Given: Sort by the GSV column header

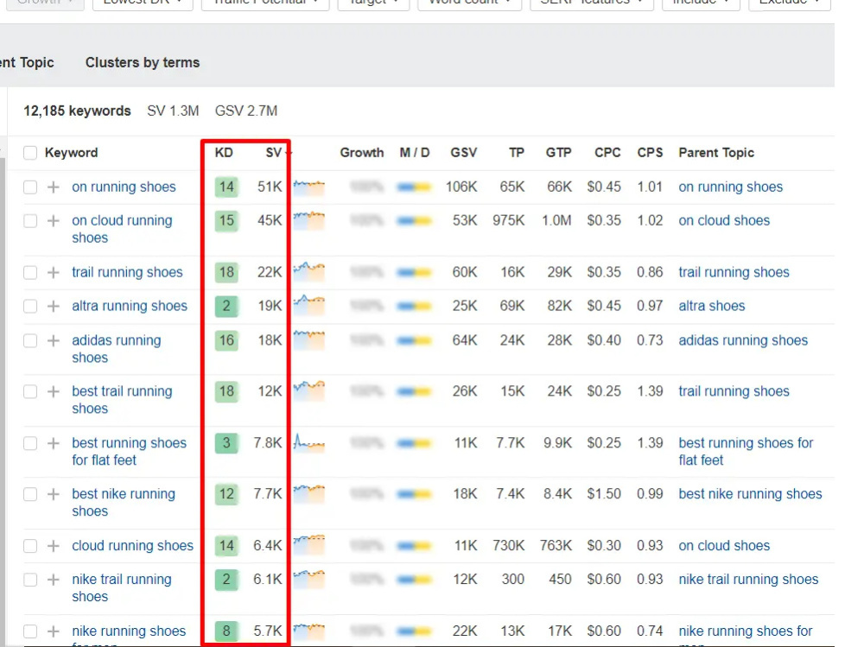Looking at the screenshot, I should tap(463, 153).
